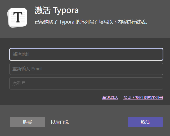Open the 离线激活 offline activation link
This screenshot has height=136, width=170.
pos(110,98)
